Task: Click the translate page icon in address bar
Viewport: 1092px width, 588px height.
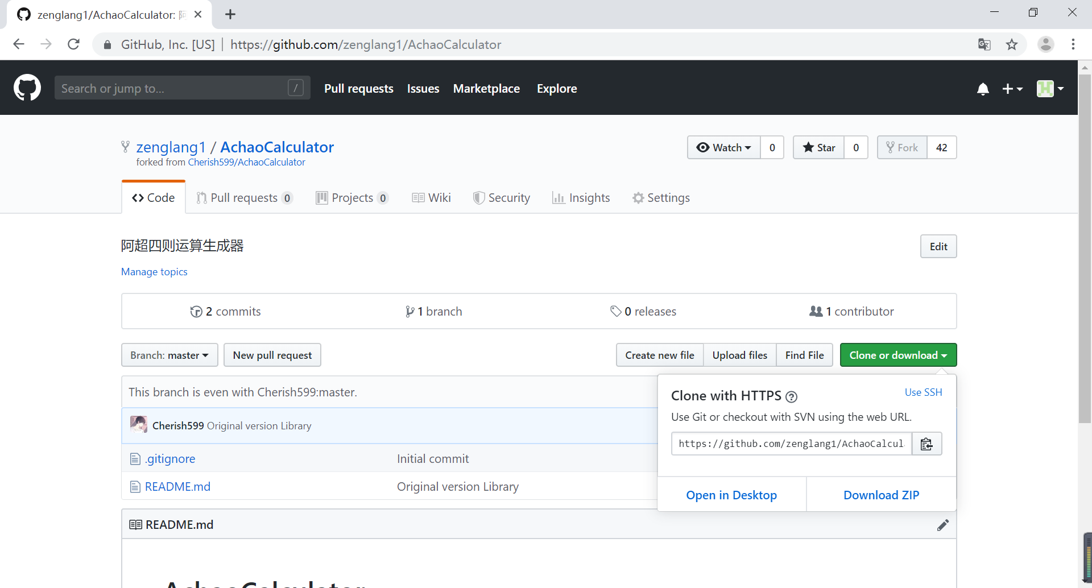Action: [984, 44]
